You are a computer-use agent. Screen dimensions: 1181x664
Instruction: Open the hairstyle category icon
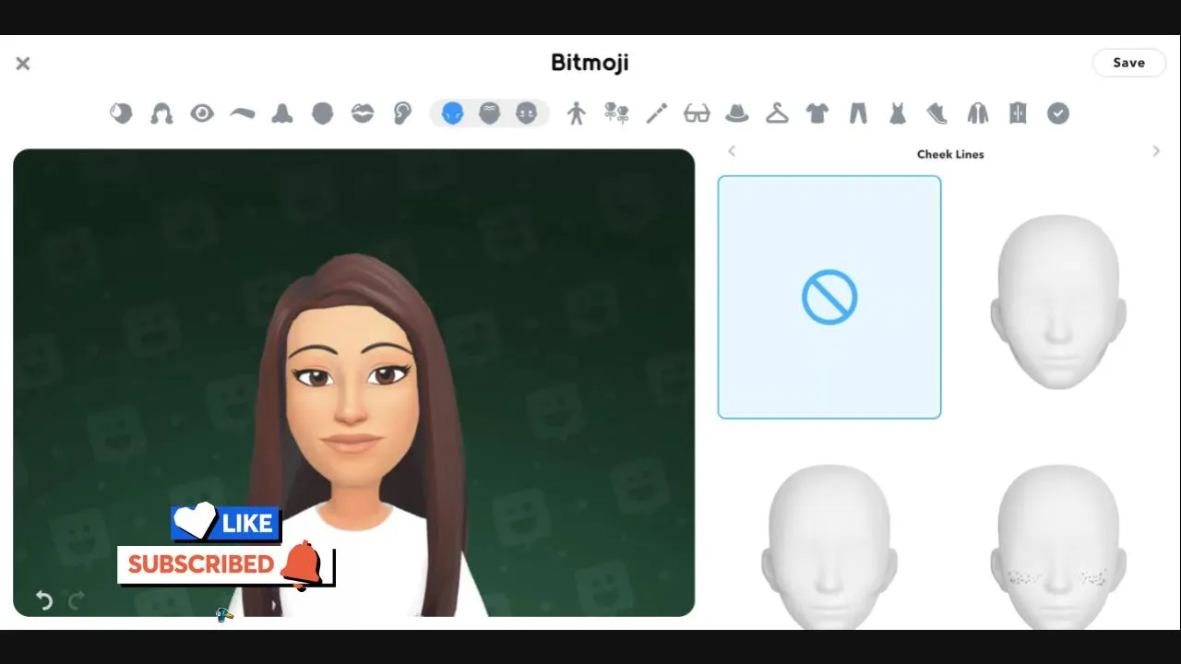tap(161, 113)
